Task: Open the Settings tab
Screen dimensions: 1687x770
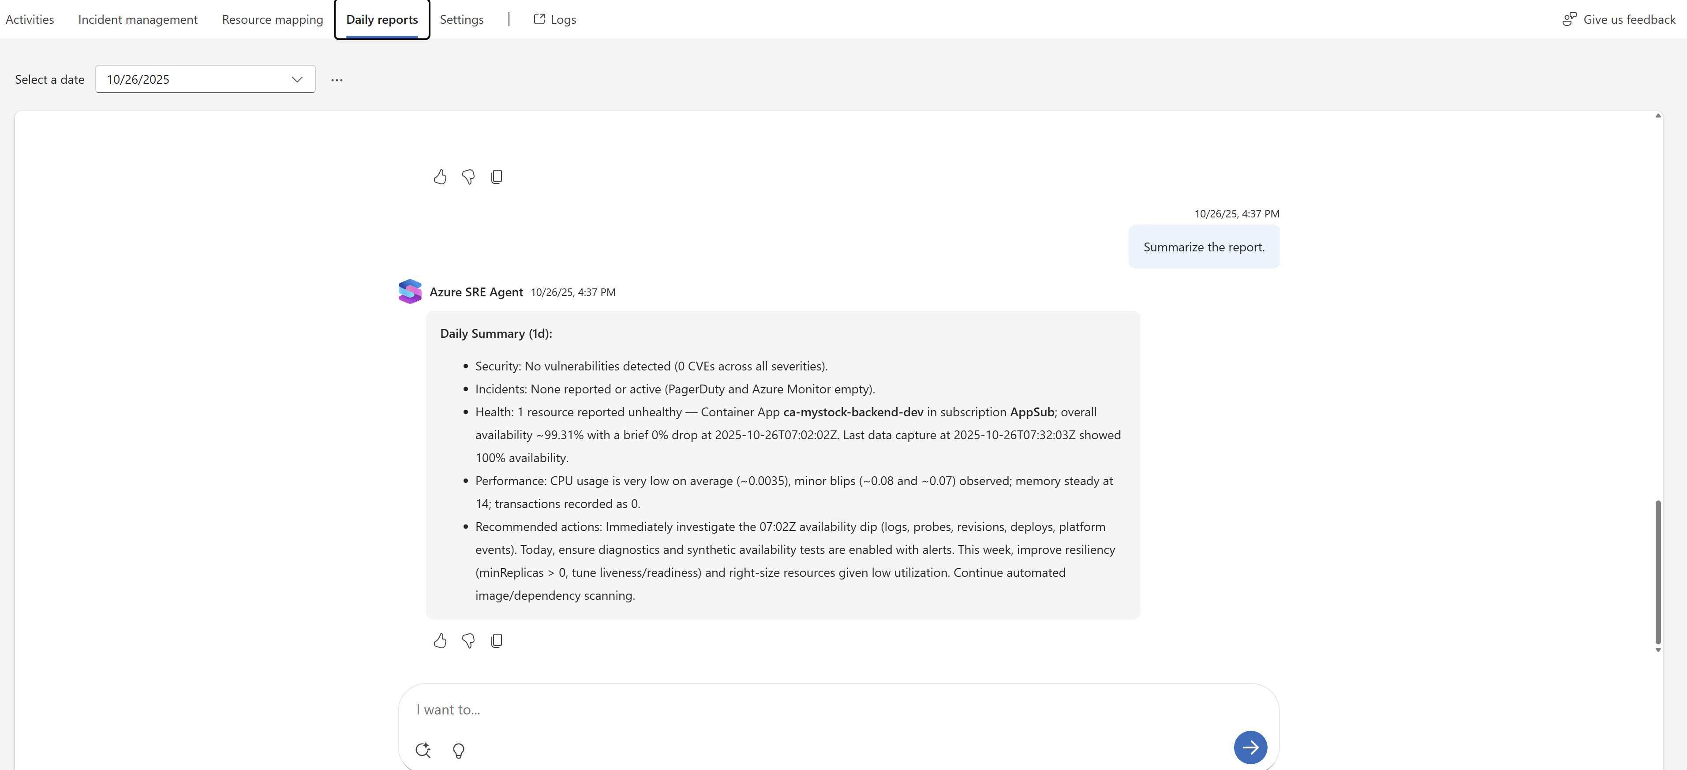Action: tap(461, 19)
